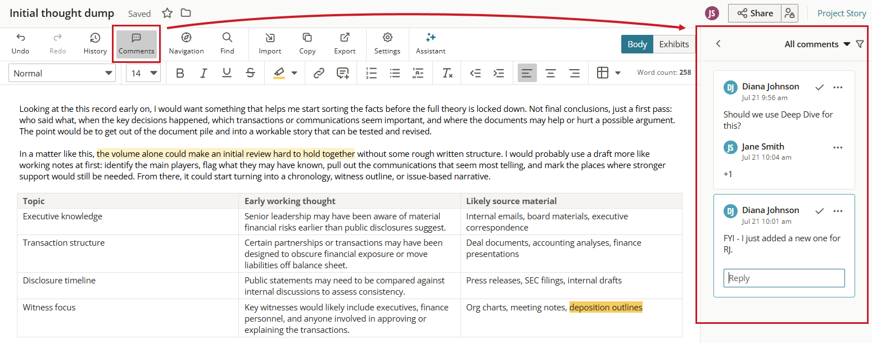Align text center
The image size is (872, 343).
pos(551,73)
